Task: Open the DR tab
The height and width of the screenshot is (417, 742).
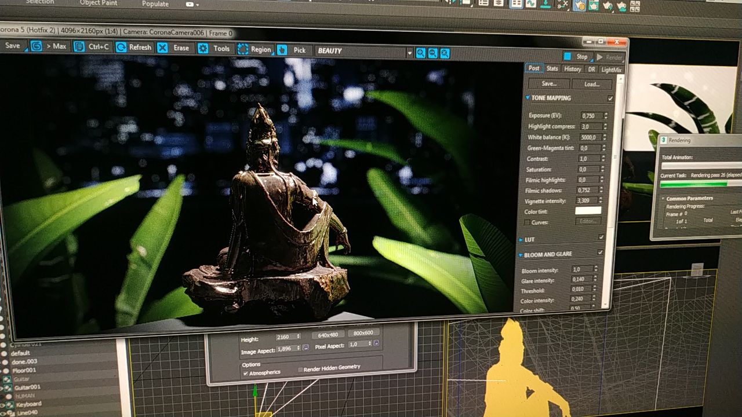Action: [x=591, y=69]
